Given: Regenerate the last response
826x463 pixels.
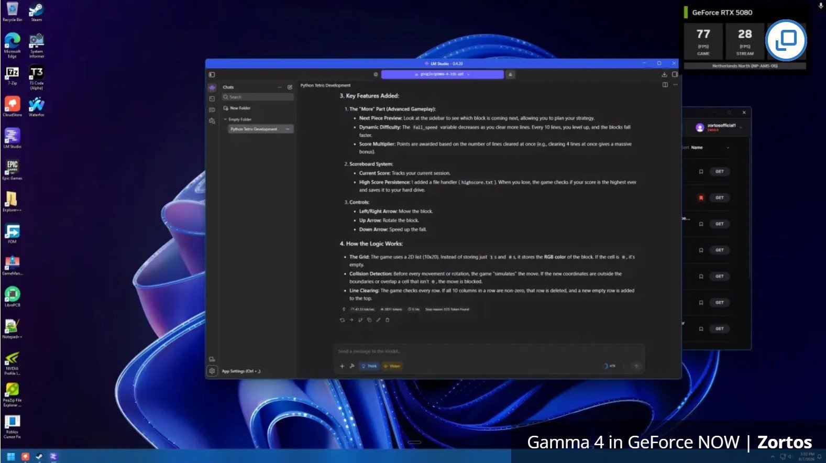Looking at the screenshot, I should tap(343, 320).
